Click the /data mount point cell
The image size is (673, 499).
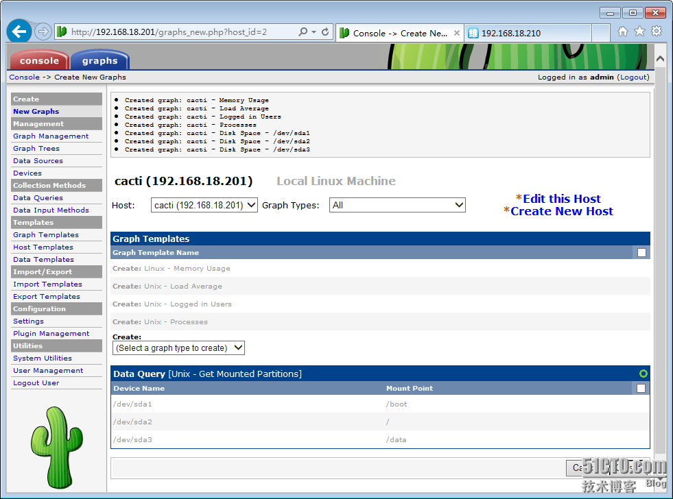396,440
